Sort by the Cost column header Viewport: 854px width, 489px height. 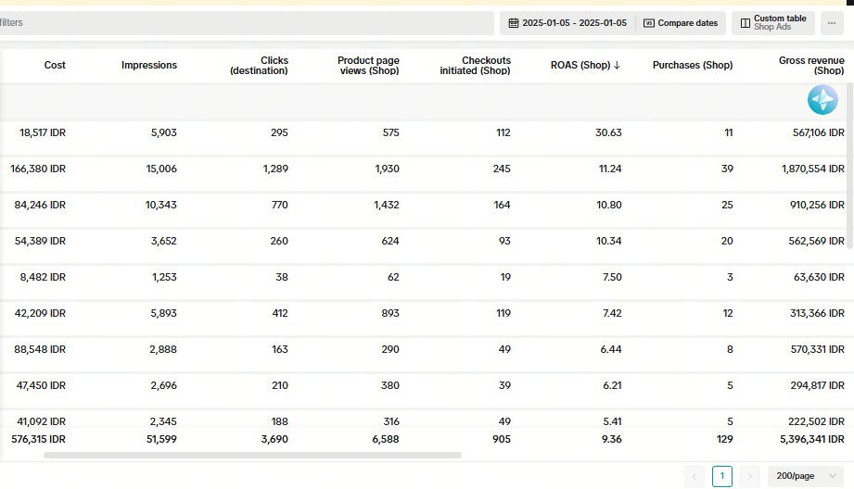click(55, 66)
